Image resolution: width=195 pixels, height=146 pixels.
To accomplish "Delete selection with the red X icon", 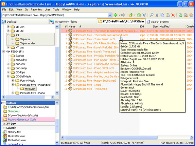I will [x=173, y=15].
